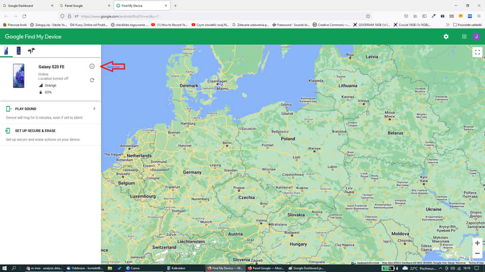The width and height of the screenshot is (485, 272).
Task: Click the weather widget in taskbar
Action: pos(419,268)
